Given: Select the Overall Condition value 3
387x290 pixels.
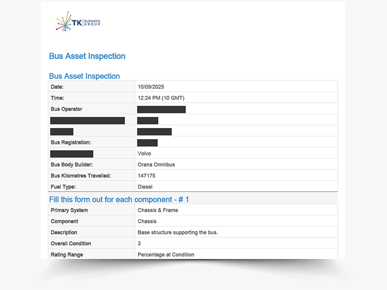Looking at the screenshot, I should pos(139,244).
